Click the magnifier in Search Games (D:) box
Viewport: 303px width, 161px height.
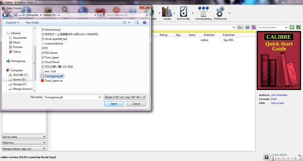point(147,15)
